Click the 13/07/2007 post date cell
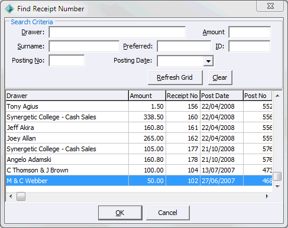 pyautogui.click(x=222, y=170)
